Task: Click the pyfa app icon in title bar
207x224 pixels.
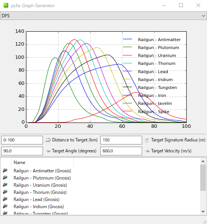Action: 6,5
